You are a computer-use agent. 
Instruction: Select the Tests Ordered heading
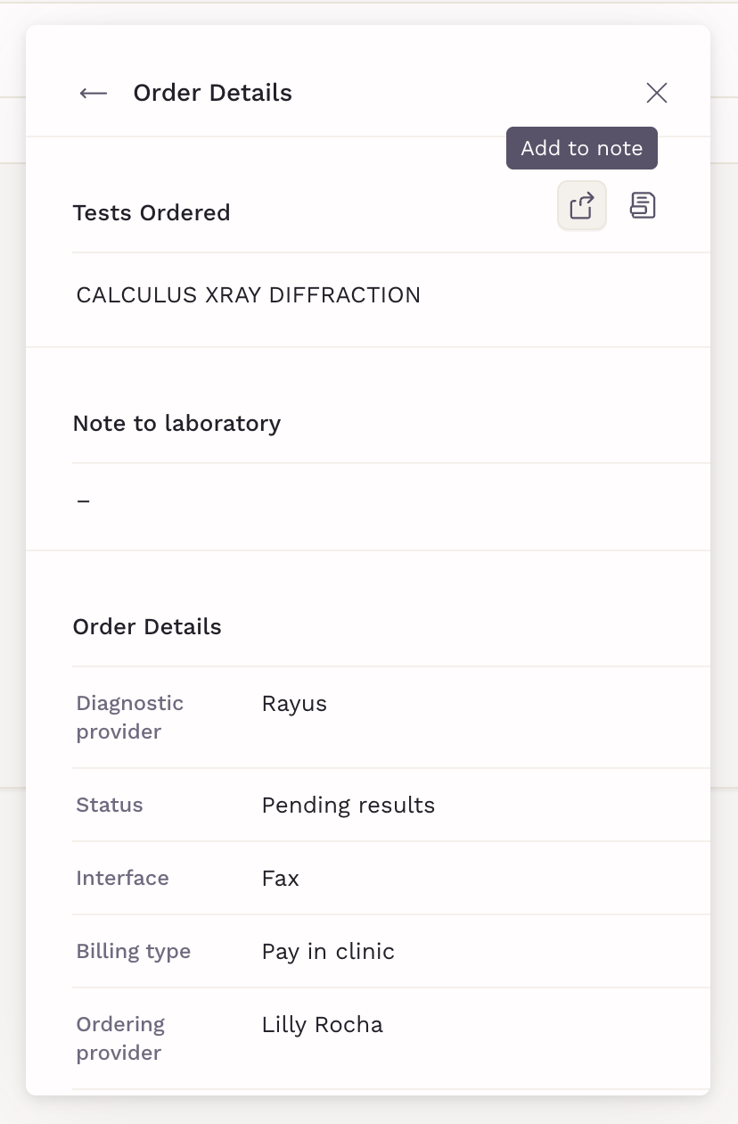pyautogui.click(x=152, y=212)
